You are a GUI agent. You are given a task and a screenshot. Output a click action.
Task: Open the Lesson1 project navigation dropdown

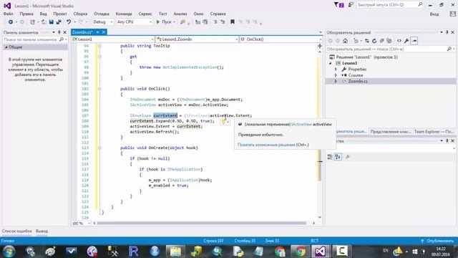[x=113, y=39]
